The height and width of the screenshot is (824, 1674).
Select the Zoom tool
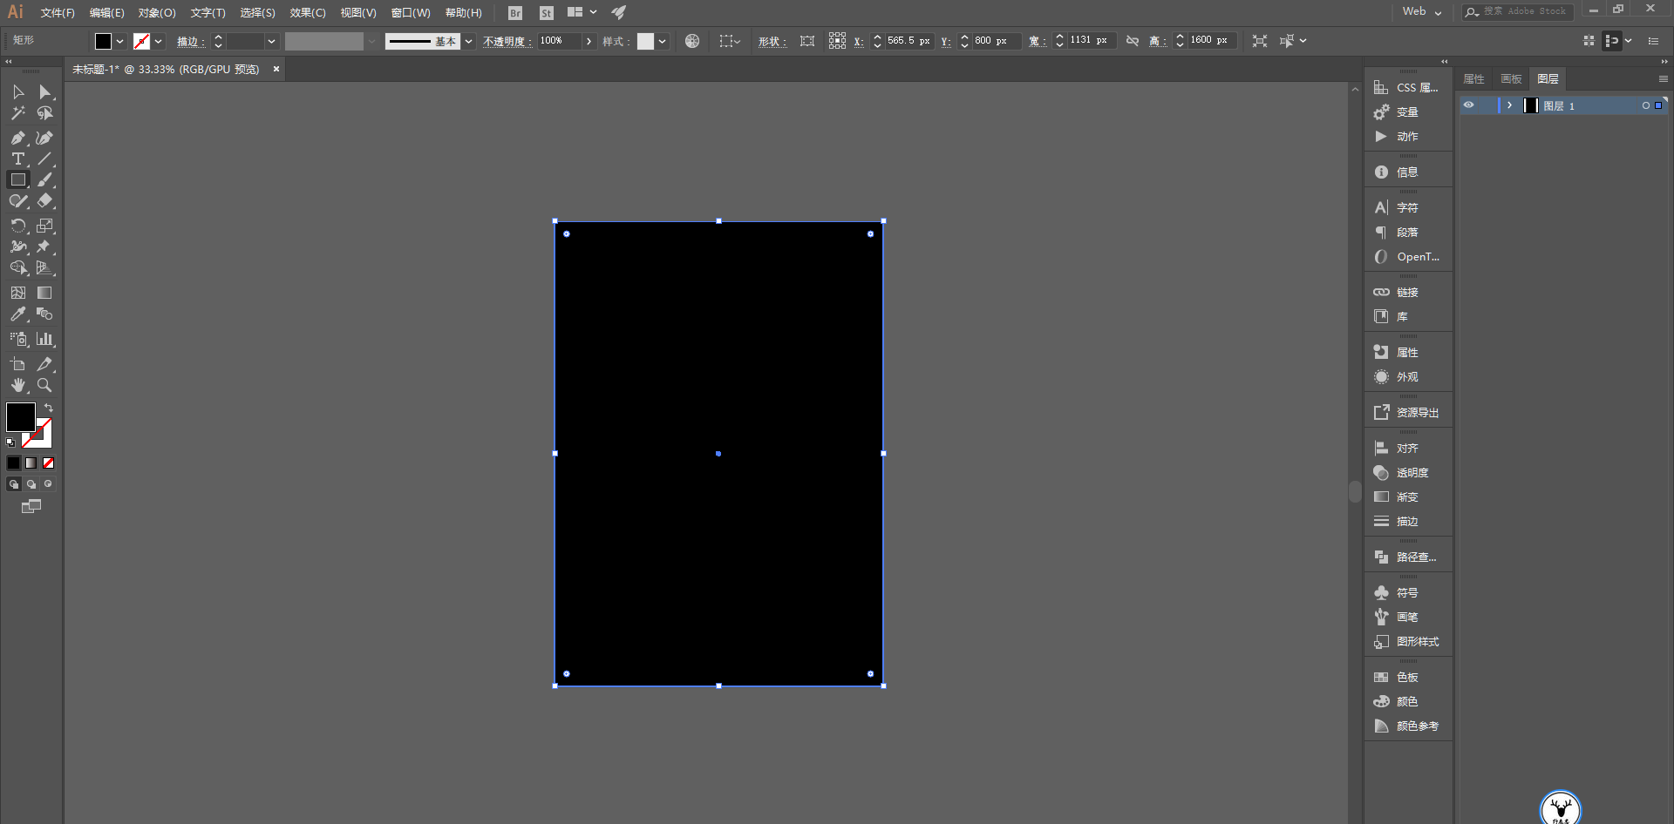(44, 385)
